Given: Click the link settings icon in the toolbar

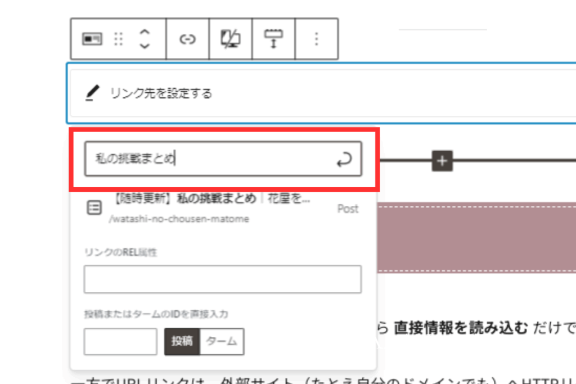Looking at the screenshot, I should [x=187, y=38].
